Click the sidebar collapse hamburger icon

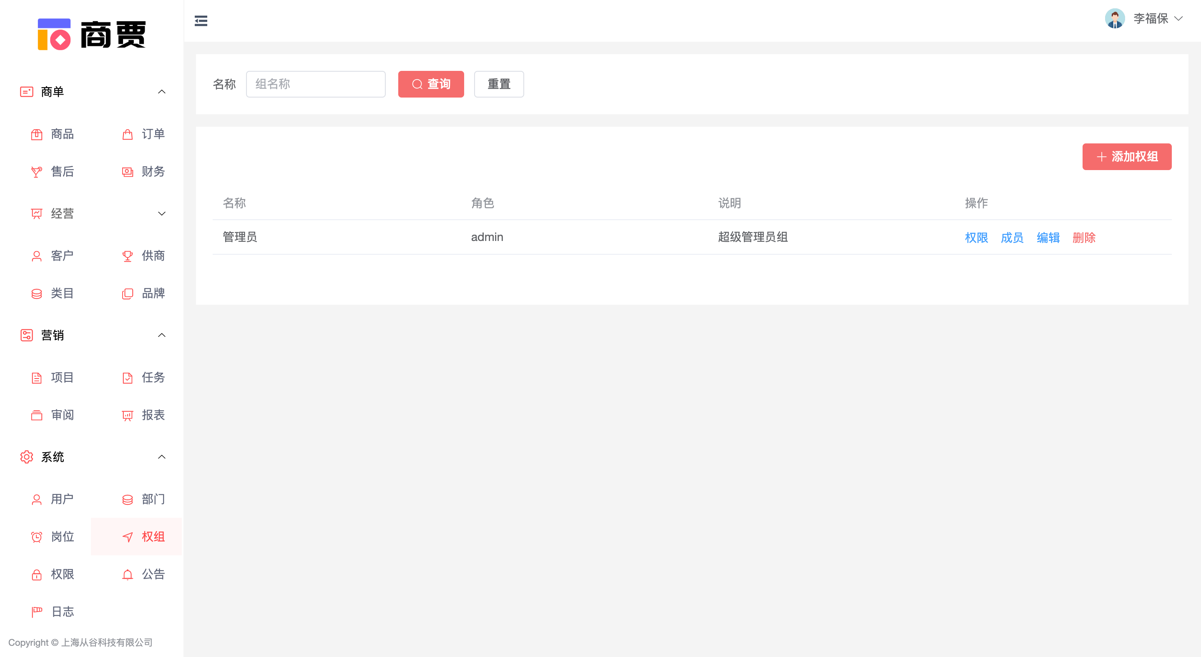(x=201, y=21)
